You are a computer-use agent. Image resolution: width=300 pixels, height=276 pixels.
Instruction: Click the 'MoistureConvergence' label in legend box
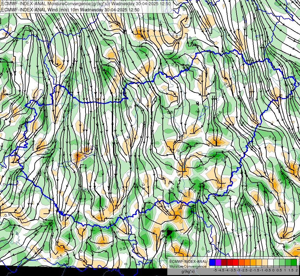tap(188, 266)
